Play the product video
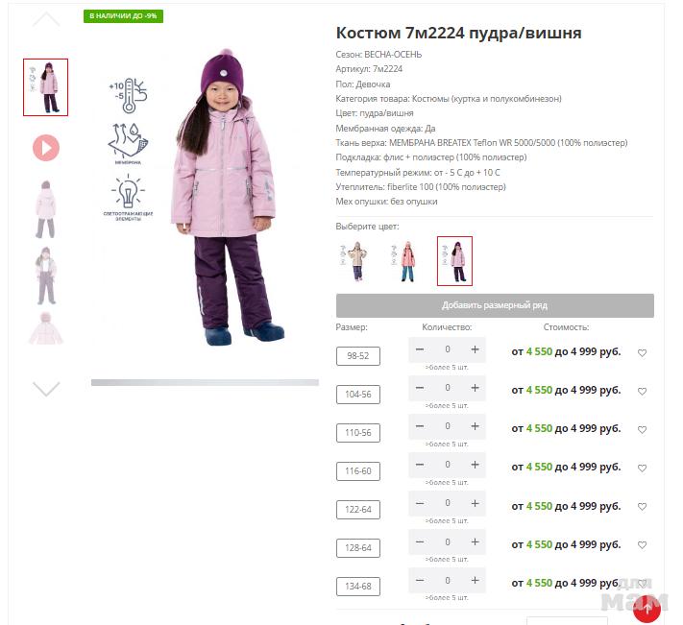 pos(46,148)
